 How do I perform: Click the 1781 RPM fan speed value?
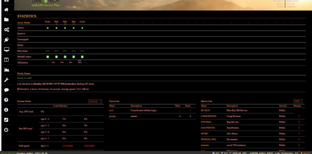point(68,146)
